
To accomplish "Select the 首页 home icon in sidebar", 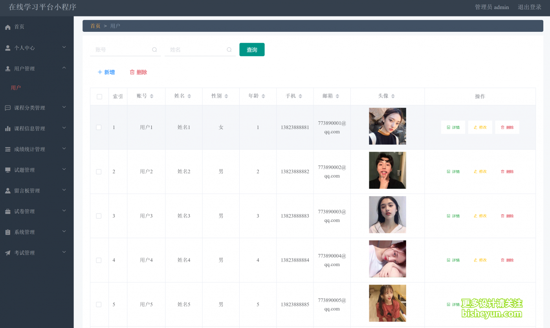I will point(7,27).
